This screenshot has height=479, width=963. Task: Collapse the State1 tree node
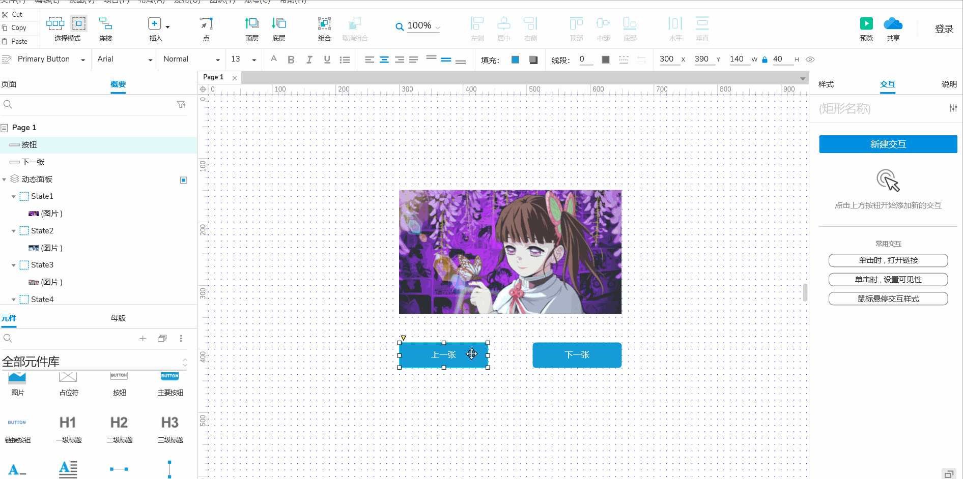coord(14,197)
